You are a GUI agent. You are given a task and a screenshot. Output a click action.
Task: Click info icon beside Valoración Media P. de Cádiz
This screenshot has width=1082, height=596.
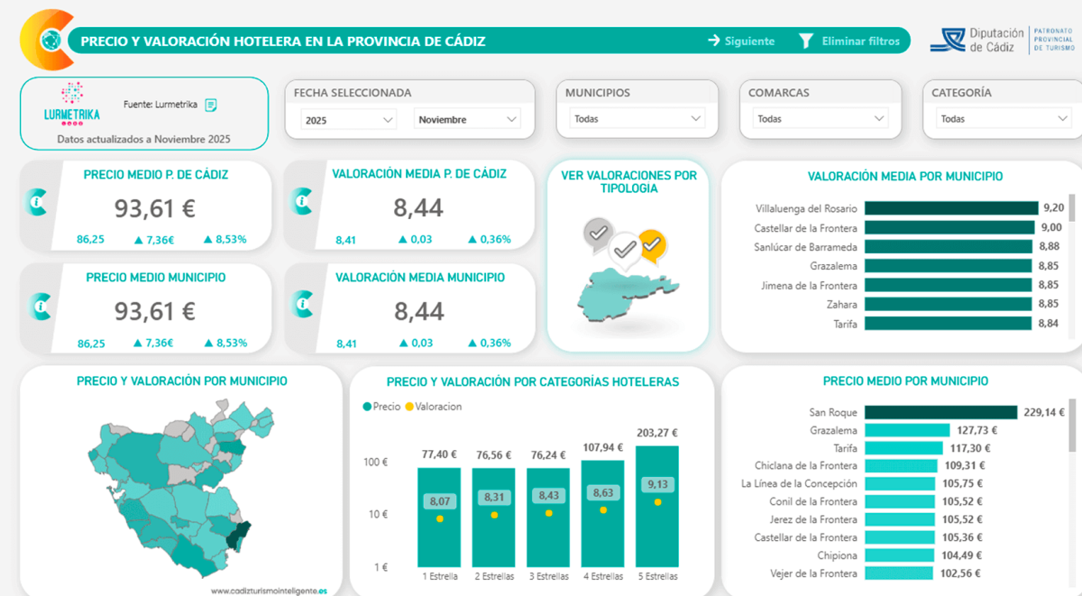[302, 204]
